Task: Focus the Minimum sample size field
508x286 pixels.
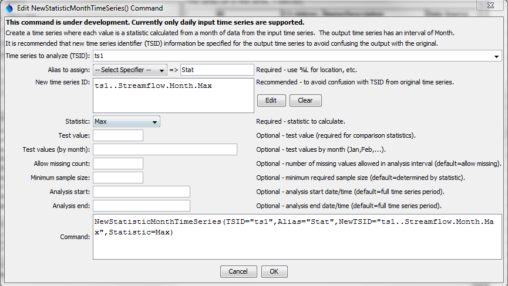Action: [x=118, y=178]
